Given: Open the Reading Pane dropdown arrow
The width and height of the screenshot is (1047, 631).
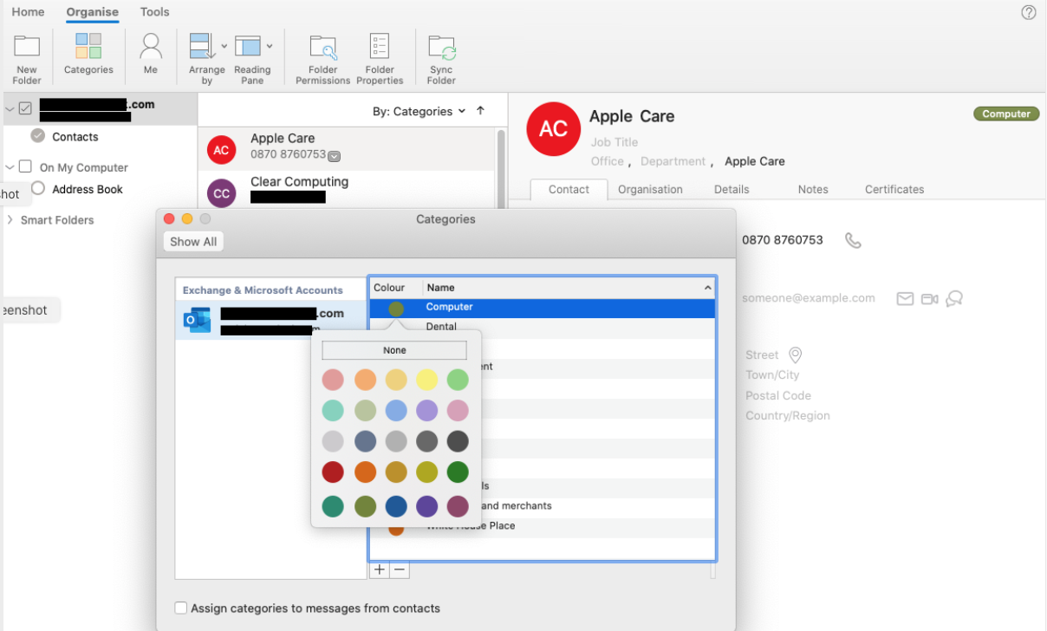Looking at the screenshot, I should tap(270, 46).
